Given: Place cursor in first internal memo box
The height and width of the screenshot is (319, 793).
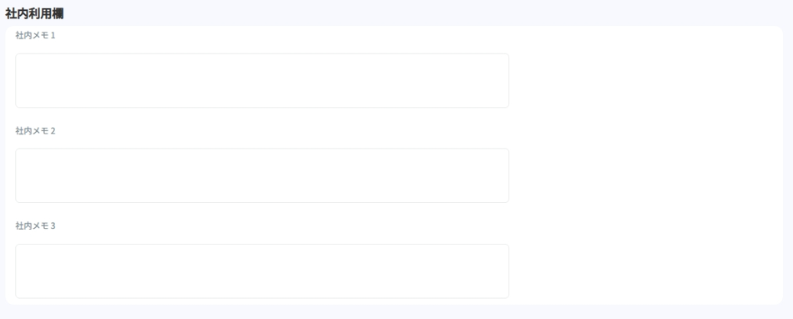Looking at the screenshot, I should pyautogui.click(x=262, y=80).
